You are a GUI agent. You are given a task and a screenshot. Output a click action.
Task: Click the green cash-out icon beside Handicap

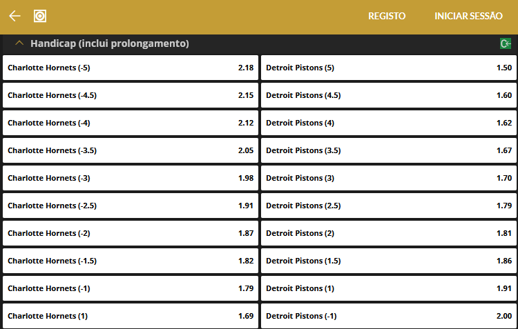tap(506, 43)
